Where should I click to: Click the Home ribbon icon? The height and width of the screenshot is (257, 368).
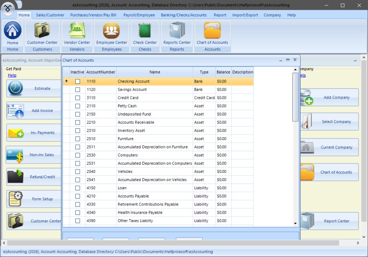[13, 31]
